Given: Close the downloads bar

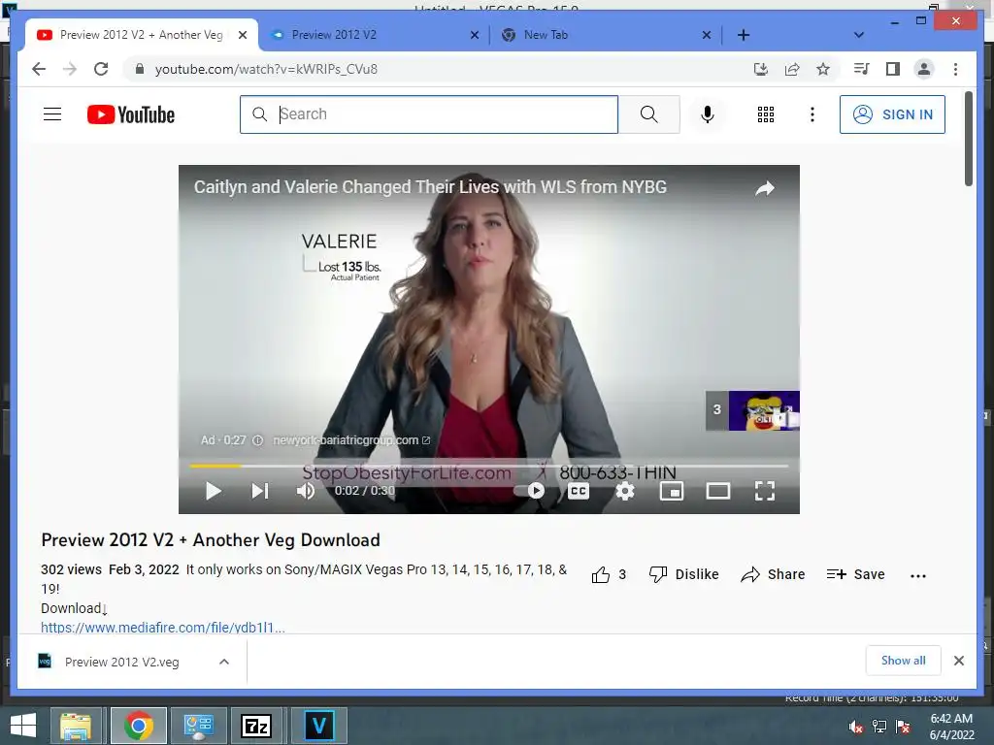Looking at the screenshot, I should (x=958, y=661).
